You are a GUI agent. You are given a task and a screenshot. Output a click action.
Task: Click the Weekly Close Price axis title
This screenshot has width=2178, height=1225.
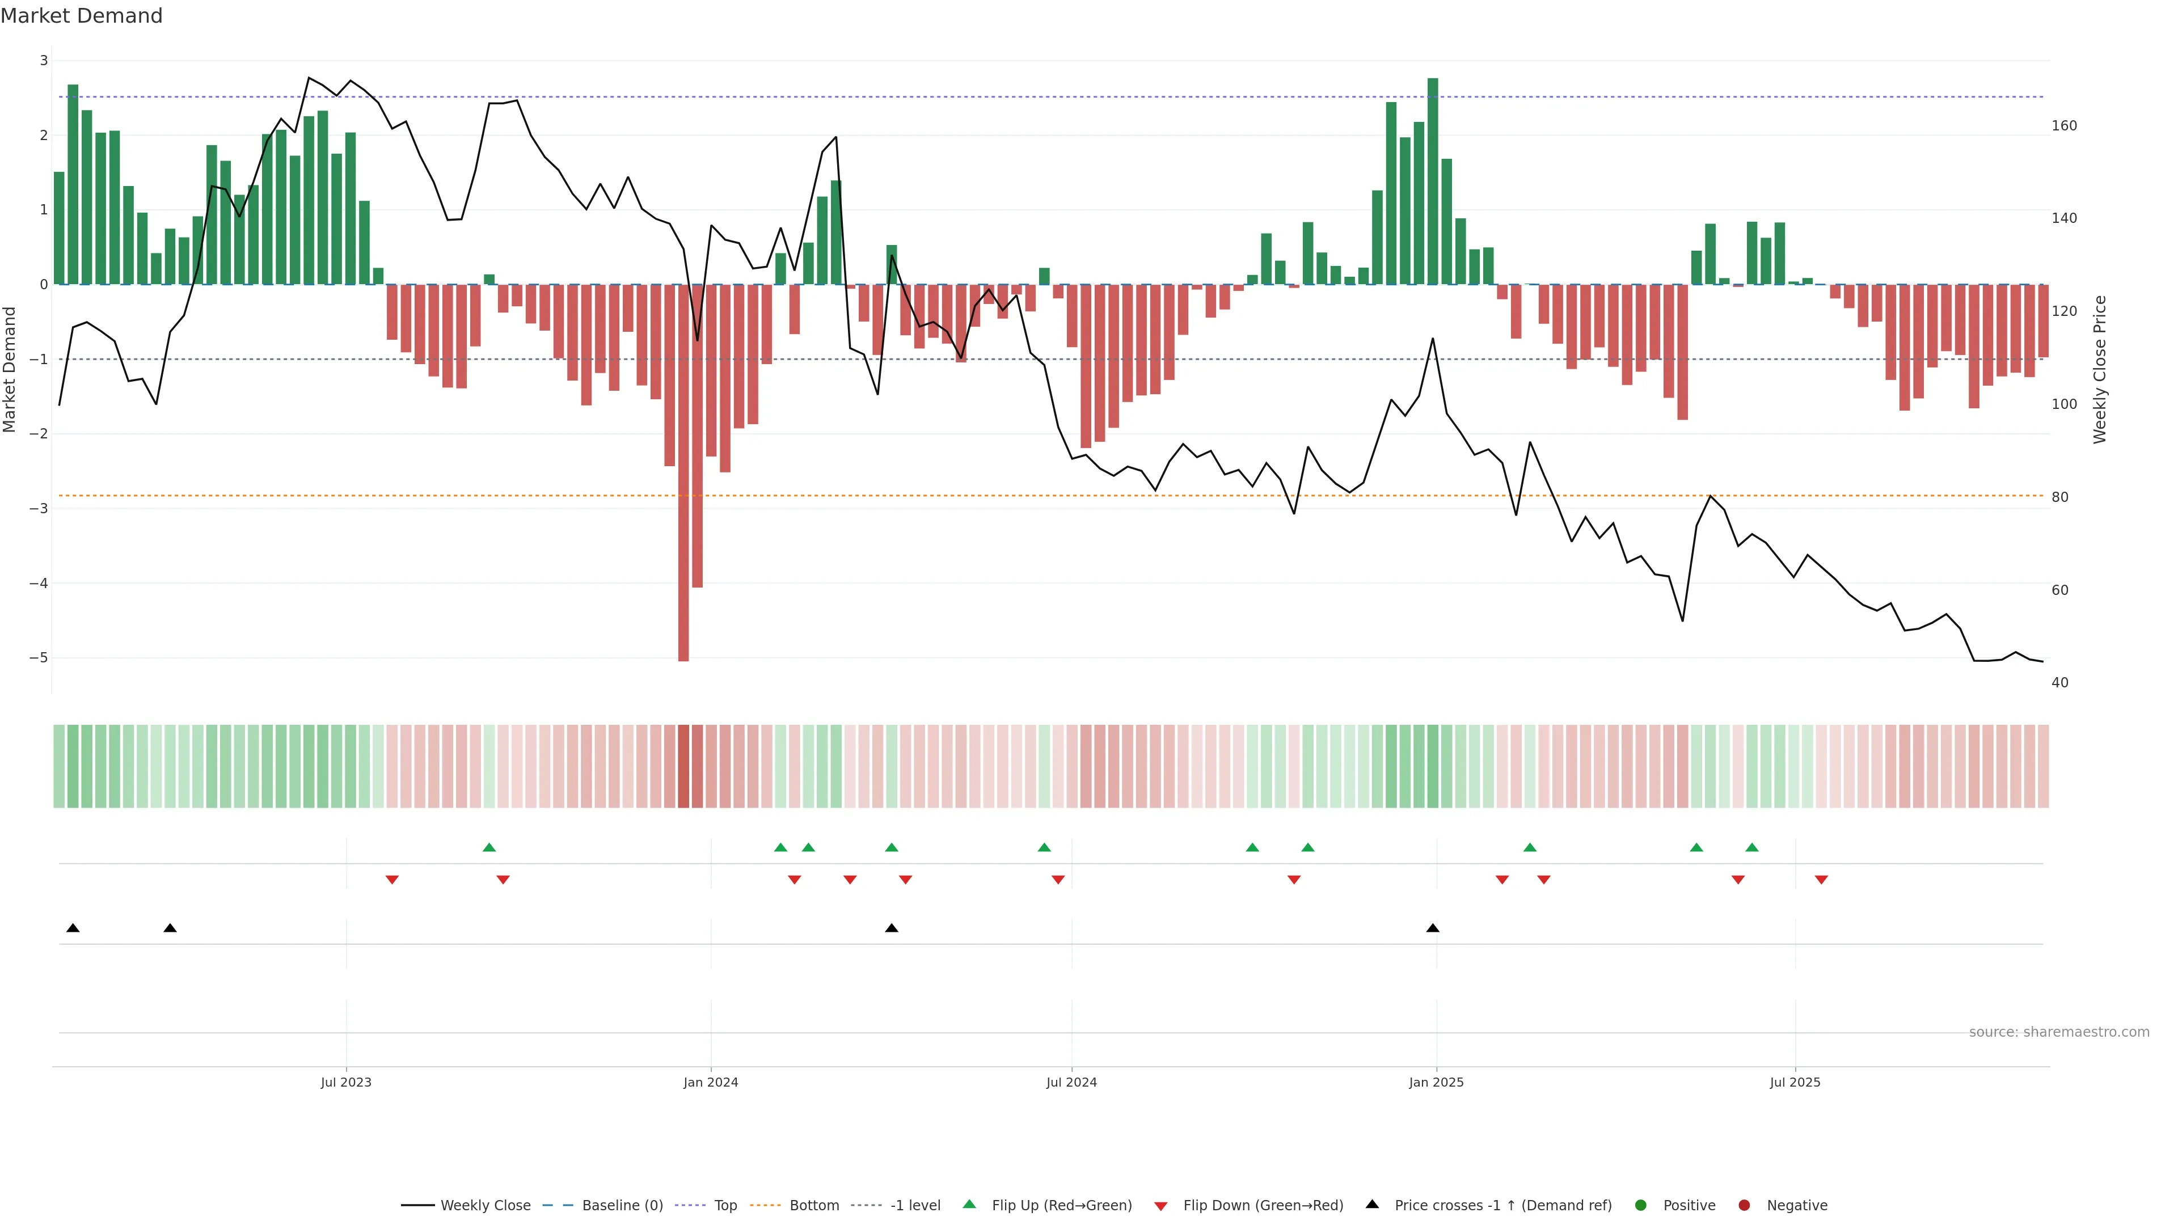2100,369
